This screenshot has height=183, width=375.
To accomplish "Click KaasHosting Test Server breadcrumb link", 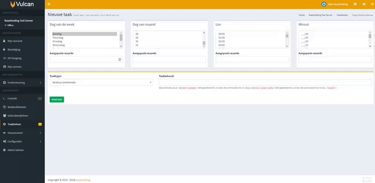I will [321, 15].
